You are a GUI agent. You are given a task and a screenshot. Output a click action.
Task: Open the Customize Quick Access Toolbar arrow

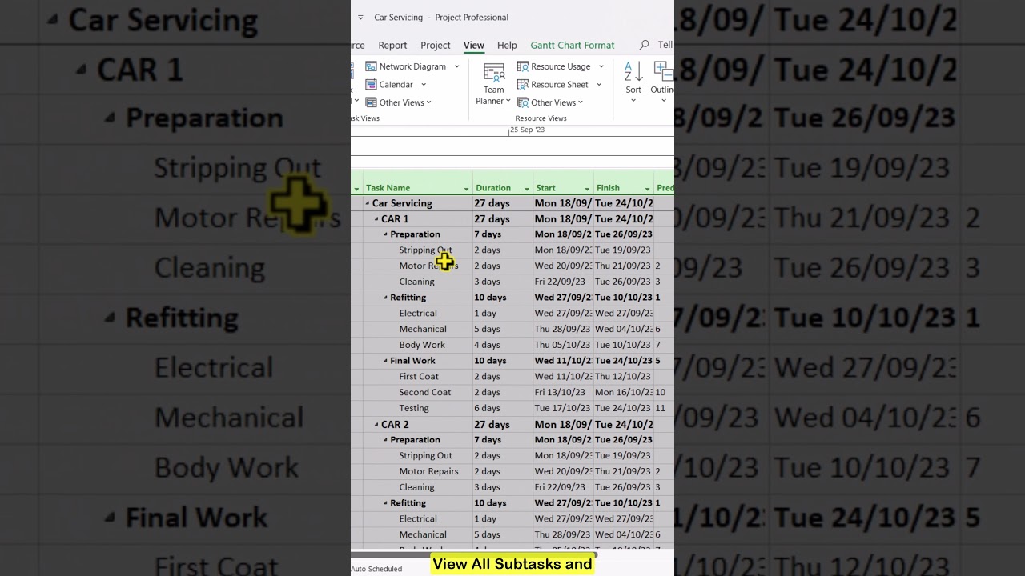pyautogui.click(x=360, y=18)
